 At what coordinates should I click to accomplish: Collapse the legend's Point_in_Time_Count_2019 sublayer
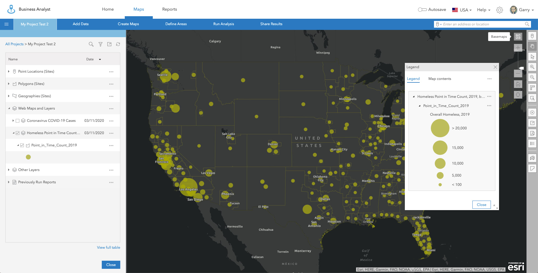coord(420,106)
